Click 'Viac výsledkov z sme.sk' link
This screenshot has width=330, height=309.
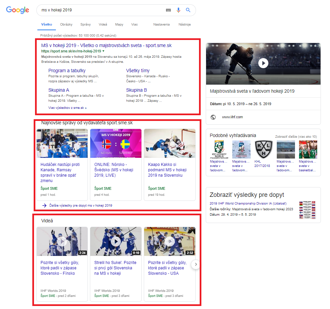[x=67, y=108]
